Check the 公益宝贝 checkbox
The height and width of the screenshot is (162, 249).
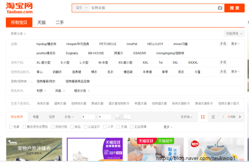85,127
